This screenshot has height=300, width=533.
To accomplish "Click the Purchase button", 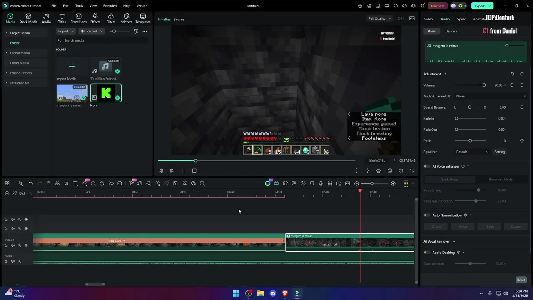I will tap(438, 6).
